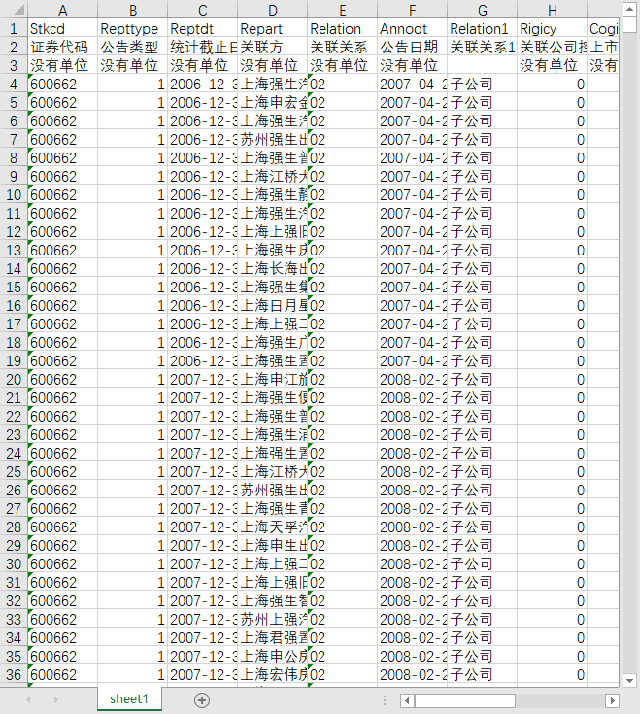Viewport: 640px width, 714px height.
Task: Click the 关联方 cell
Action: click(272, 47)
